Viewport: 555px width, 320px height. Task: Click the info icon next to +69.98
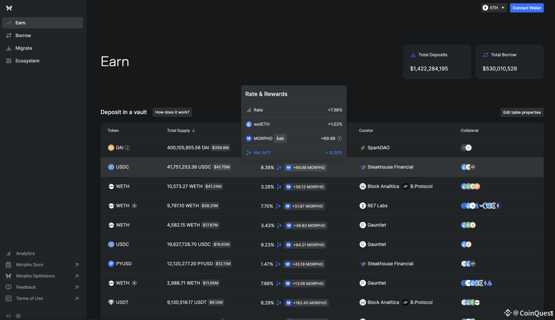click(340, 138)
